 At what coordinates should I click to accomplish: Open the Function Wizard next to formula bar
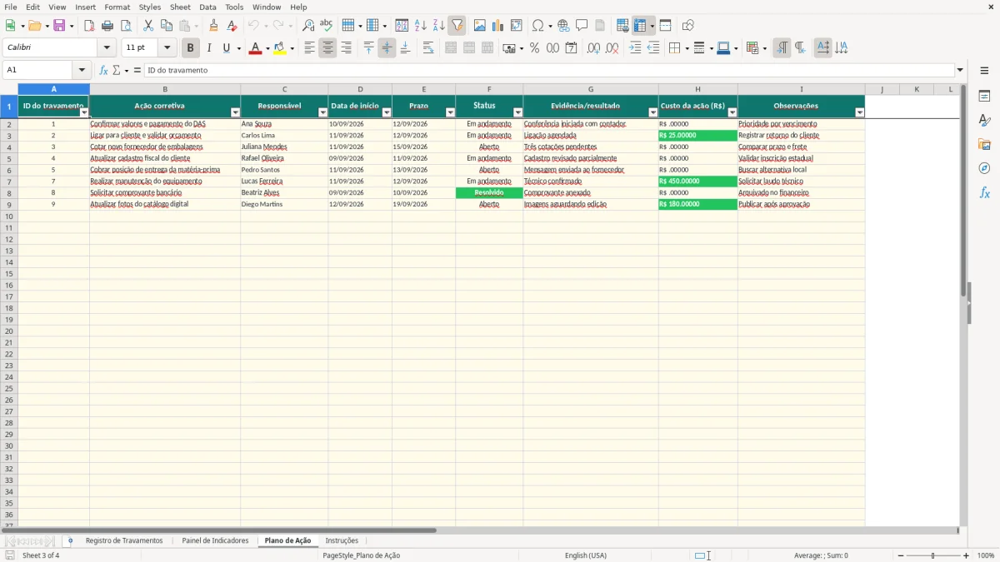103,71
